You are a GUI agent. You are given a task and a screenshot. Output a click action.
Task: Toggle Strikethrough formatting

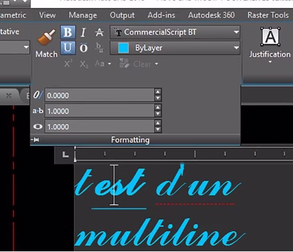100,32
